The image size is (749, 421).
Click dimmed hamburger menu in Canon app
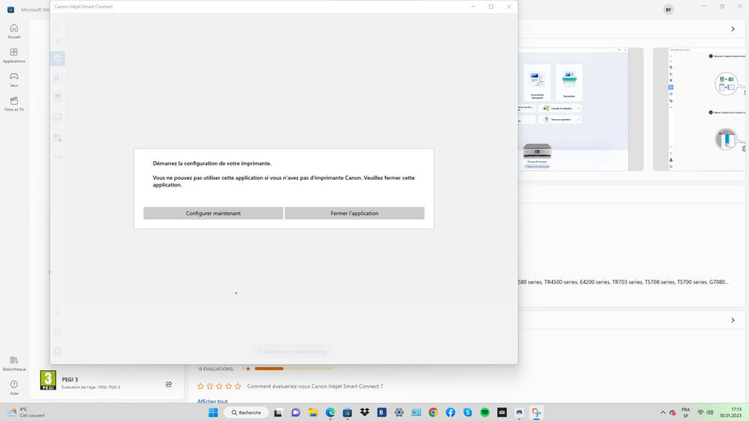pyautogui.click(x=58, y=41)
